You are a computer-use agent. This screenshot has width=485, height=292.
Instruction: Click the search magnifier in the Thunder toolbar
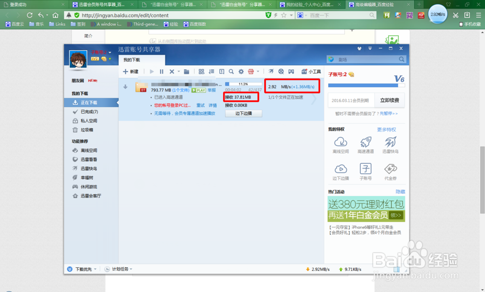(x=231, y=72)
